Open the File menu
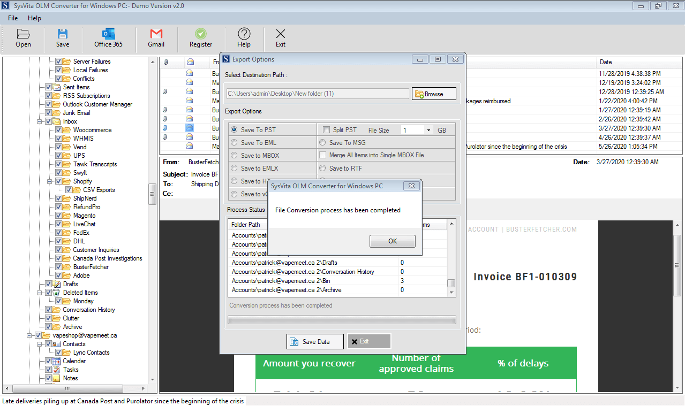The width and height of the screenshot is (685, 406). coord(13,18)
